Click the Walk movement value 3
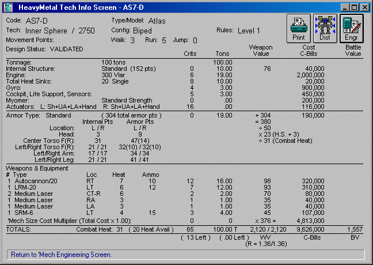The height and width of the screenshot is (265, 373). coord(132,40)
